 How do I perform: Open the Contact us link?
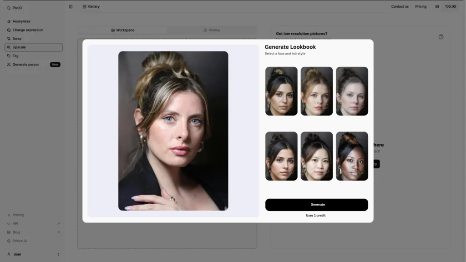pos(400,6)
